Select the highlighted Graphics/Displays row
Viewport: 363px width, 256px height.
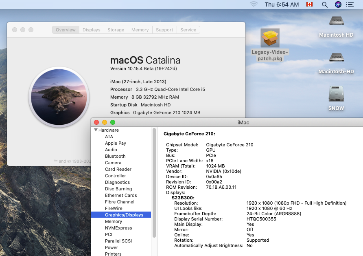(x=121, y=215)
